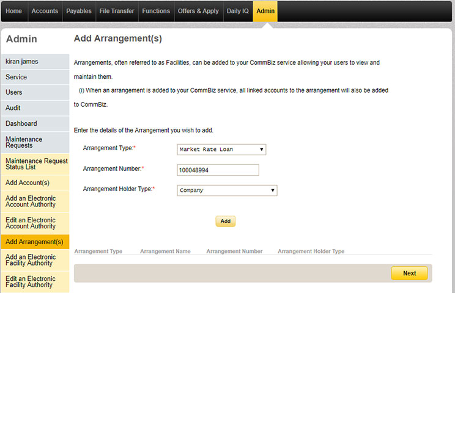This screenshot has width=455, height=425.
Task: Select Add Arrangement(s) in sidebar
Action: point(35,242)
